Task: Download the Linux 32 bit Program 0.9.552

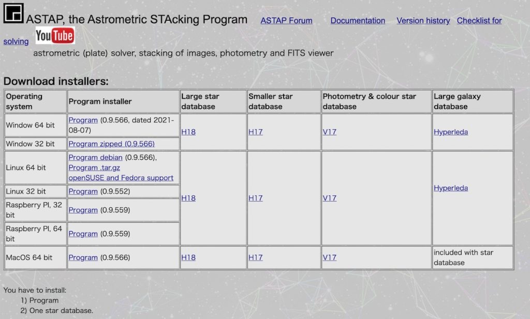Action: (83, 191)
